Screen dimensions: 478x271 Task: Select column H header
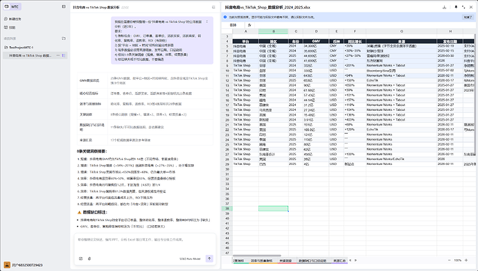(450, 31)
